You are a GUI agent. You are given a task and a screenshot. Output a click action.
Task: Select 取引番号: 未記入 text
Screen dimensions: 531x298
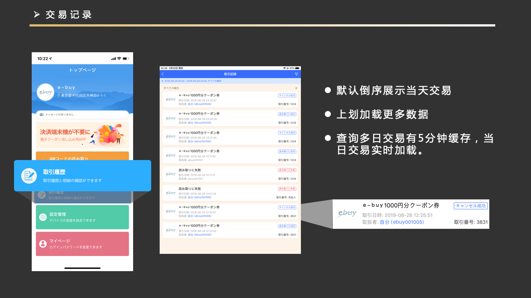(x=286, y=198)
